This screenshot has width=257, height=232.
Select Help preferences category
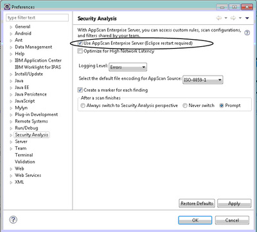point(20,54)
